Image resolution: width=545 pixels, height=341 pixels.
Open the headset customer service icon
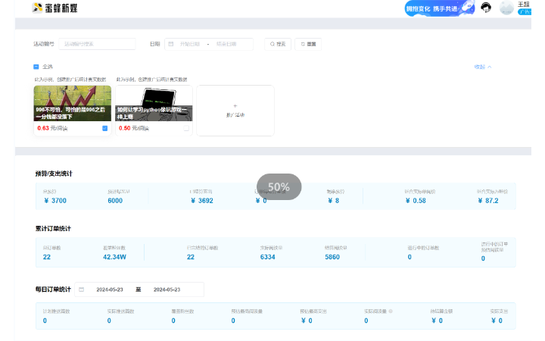[487, 8]
